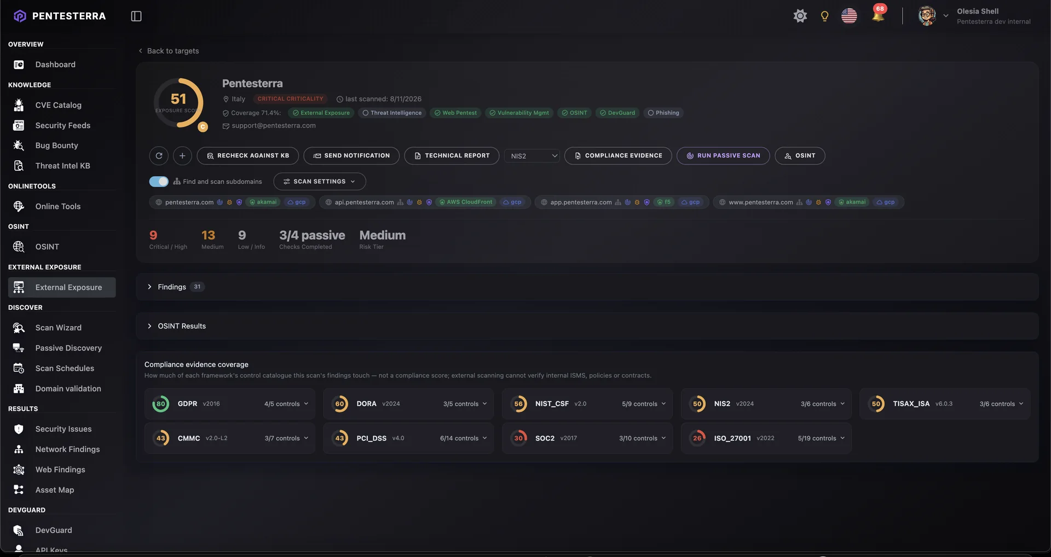Screen dimensions: 1051x557
Task: Click the Pentesterra logo
Action: pos(59,16)
